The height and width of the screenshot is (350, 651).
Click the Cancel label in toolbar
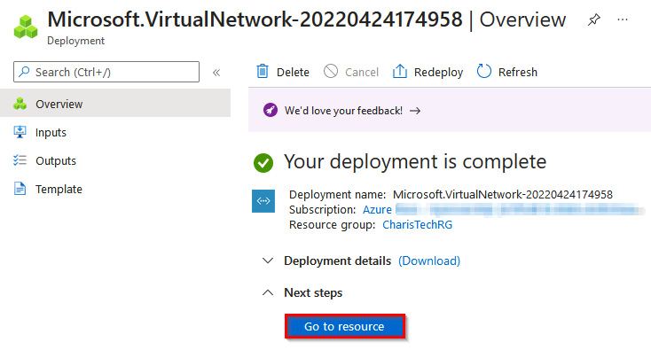(x=362, y=72)
